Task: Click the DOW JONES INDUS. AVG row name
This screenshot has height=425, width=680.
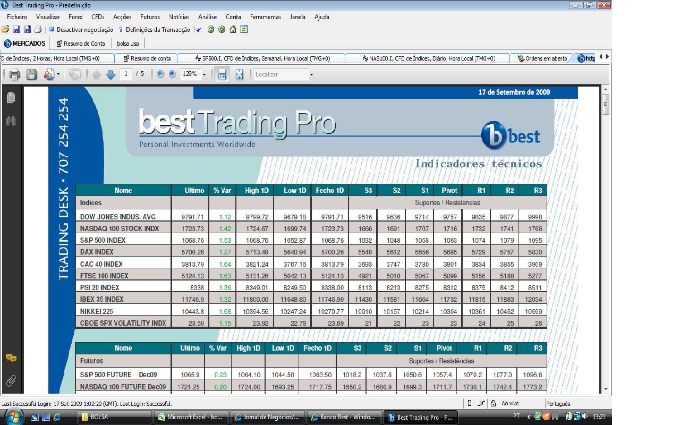Action: tap(118, 217)
